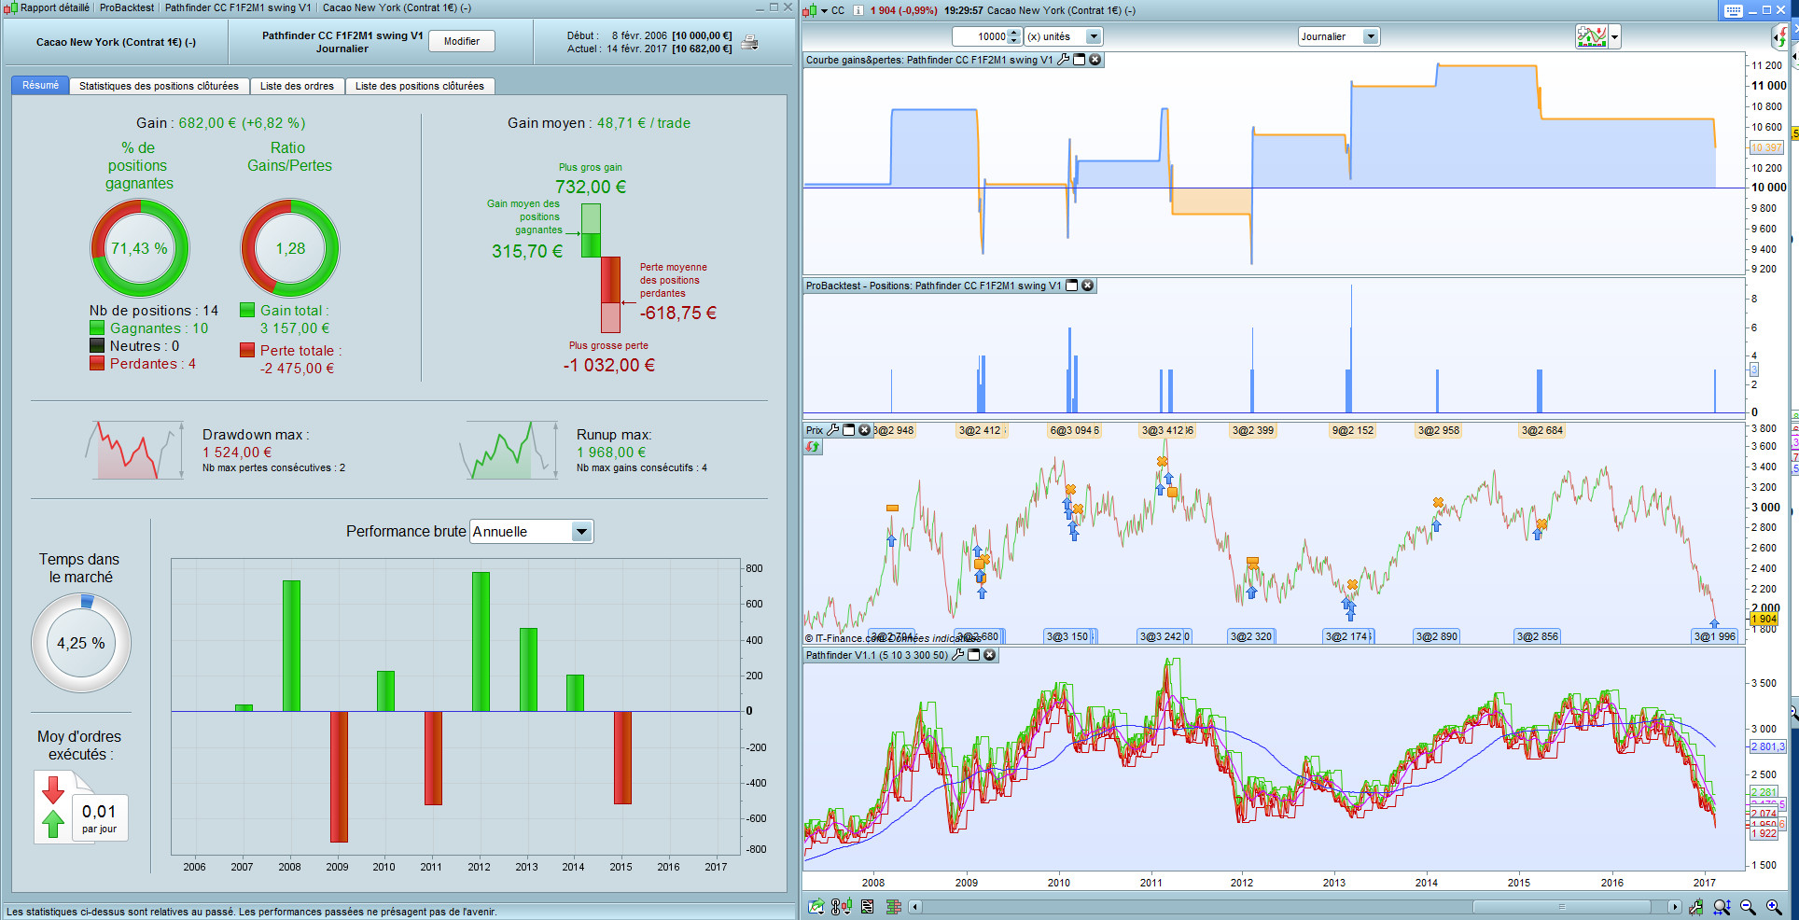Click the print report icon
Viewport: 1799px width, 920px height.
pyautogui.click(x=749, y=43)
